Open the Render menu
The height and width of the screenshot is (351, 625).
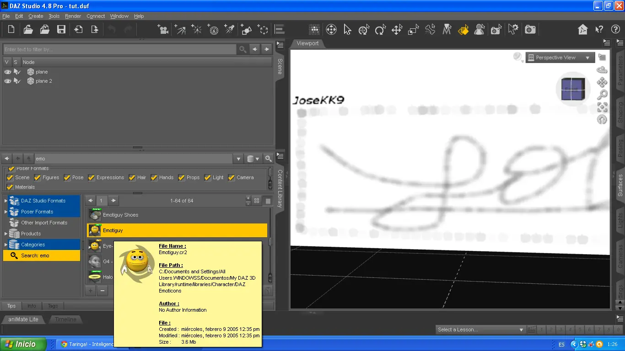(73, 16)
